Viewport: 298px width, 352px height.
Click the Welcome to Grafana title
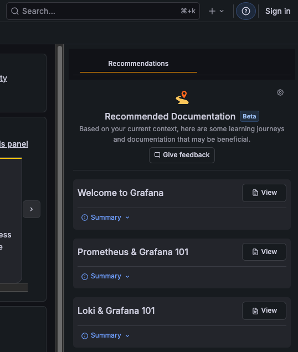click(x=120, y=193)
